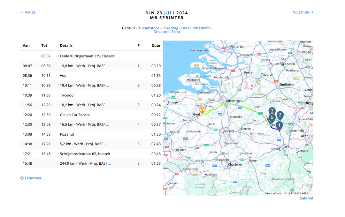Screen dimensions: 345x217
Task: Click the JULI month link in header
Action: point(169,13)
